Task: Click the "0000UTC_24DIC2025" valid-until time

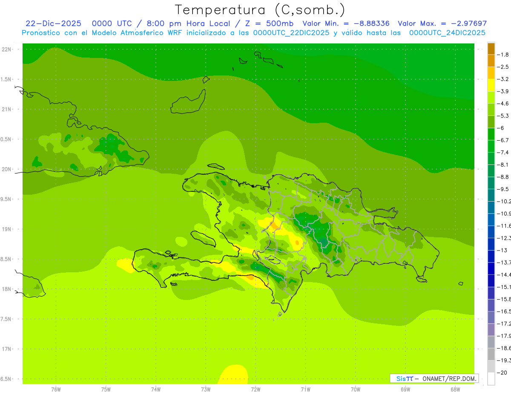Action: [x=447, y=32]
